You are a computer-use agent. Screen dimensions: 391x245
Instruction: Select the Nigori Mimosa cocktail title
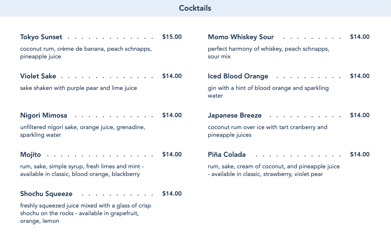click(44, 115)
